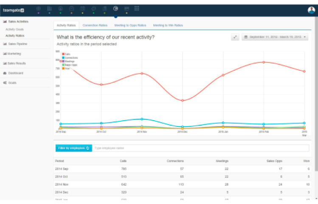Screen dimensions: 318x204
Task: Click the teamgate logo in header
Action: coord(13,9)
